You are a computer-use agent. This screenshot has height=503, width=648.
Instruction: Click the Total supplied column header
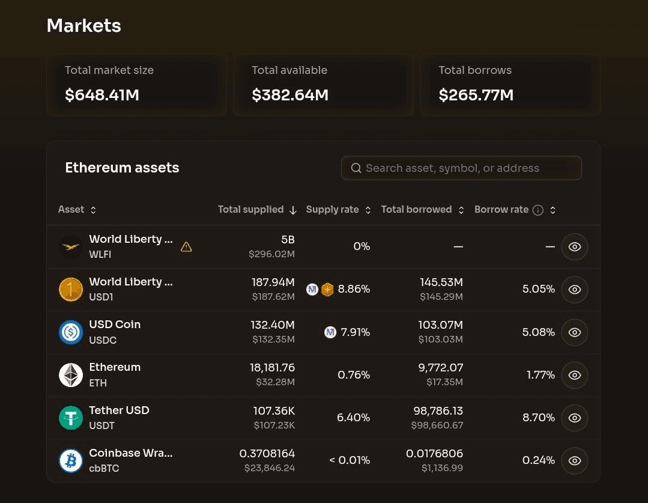[250, 210]
